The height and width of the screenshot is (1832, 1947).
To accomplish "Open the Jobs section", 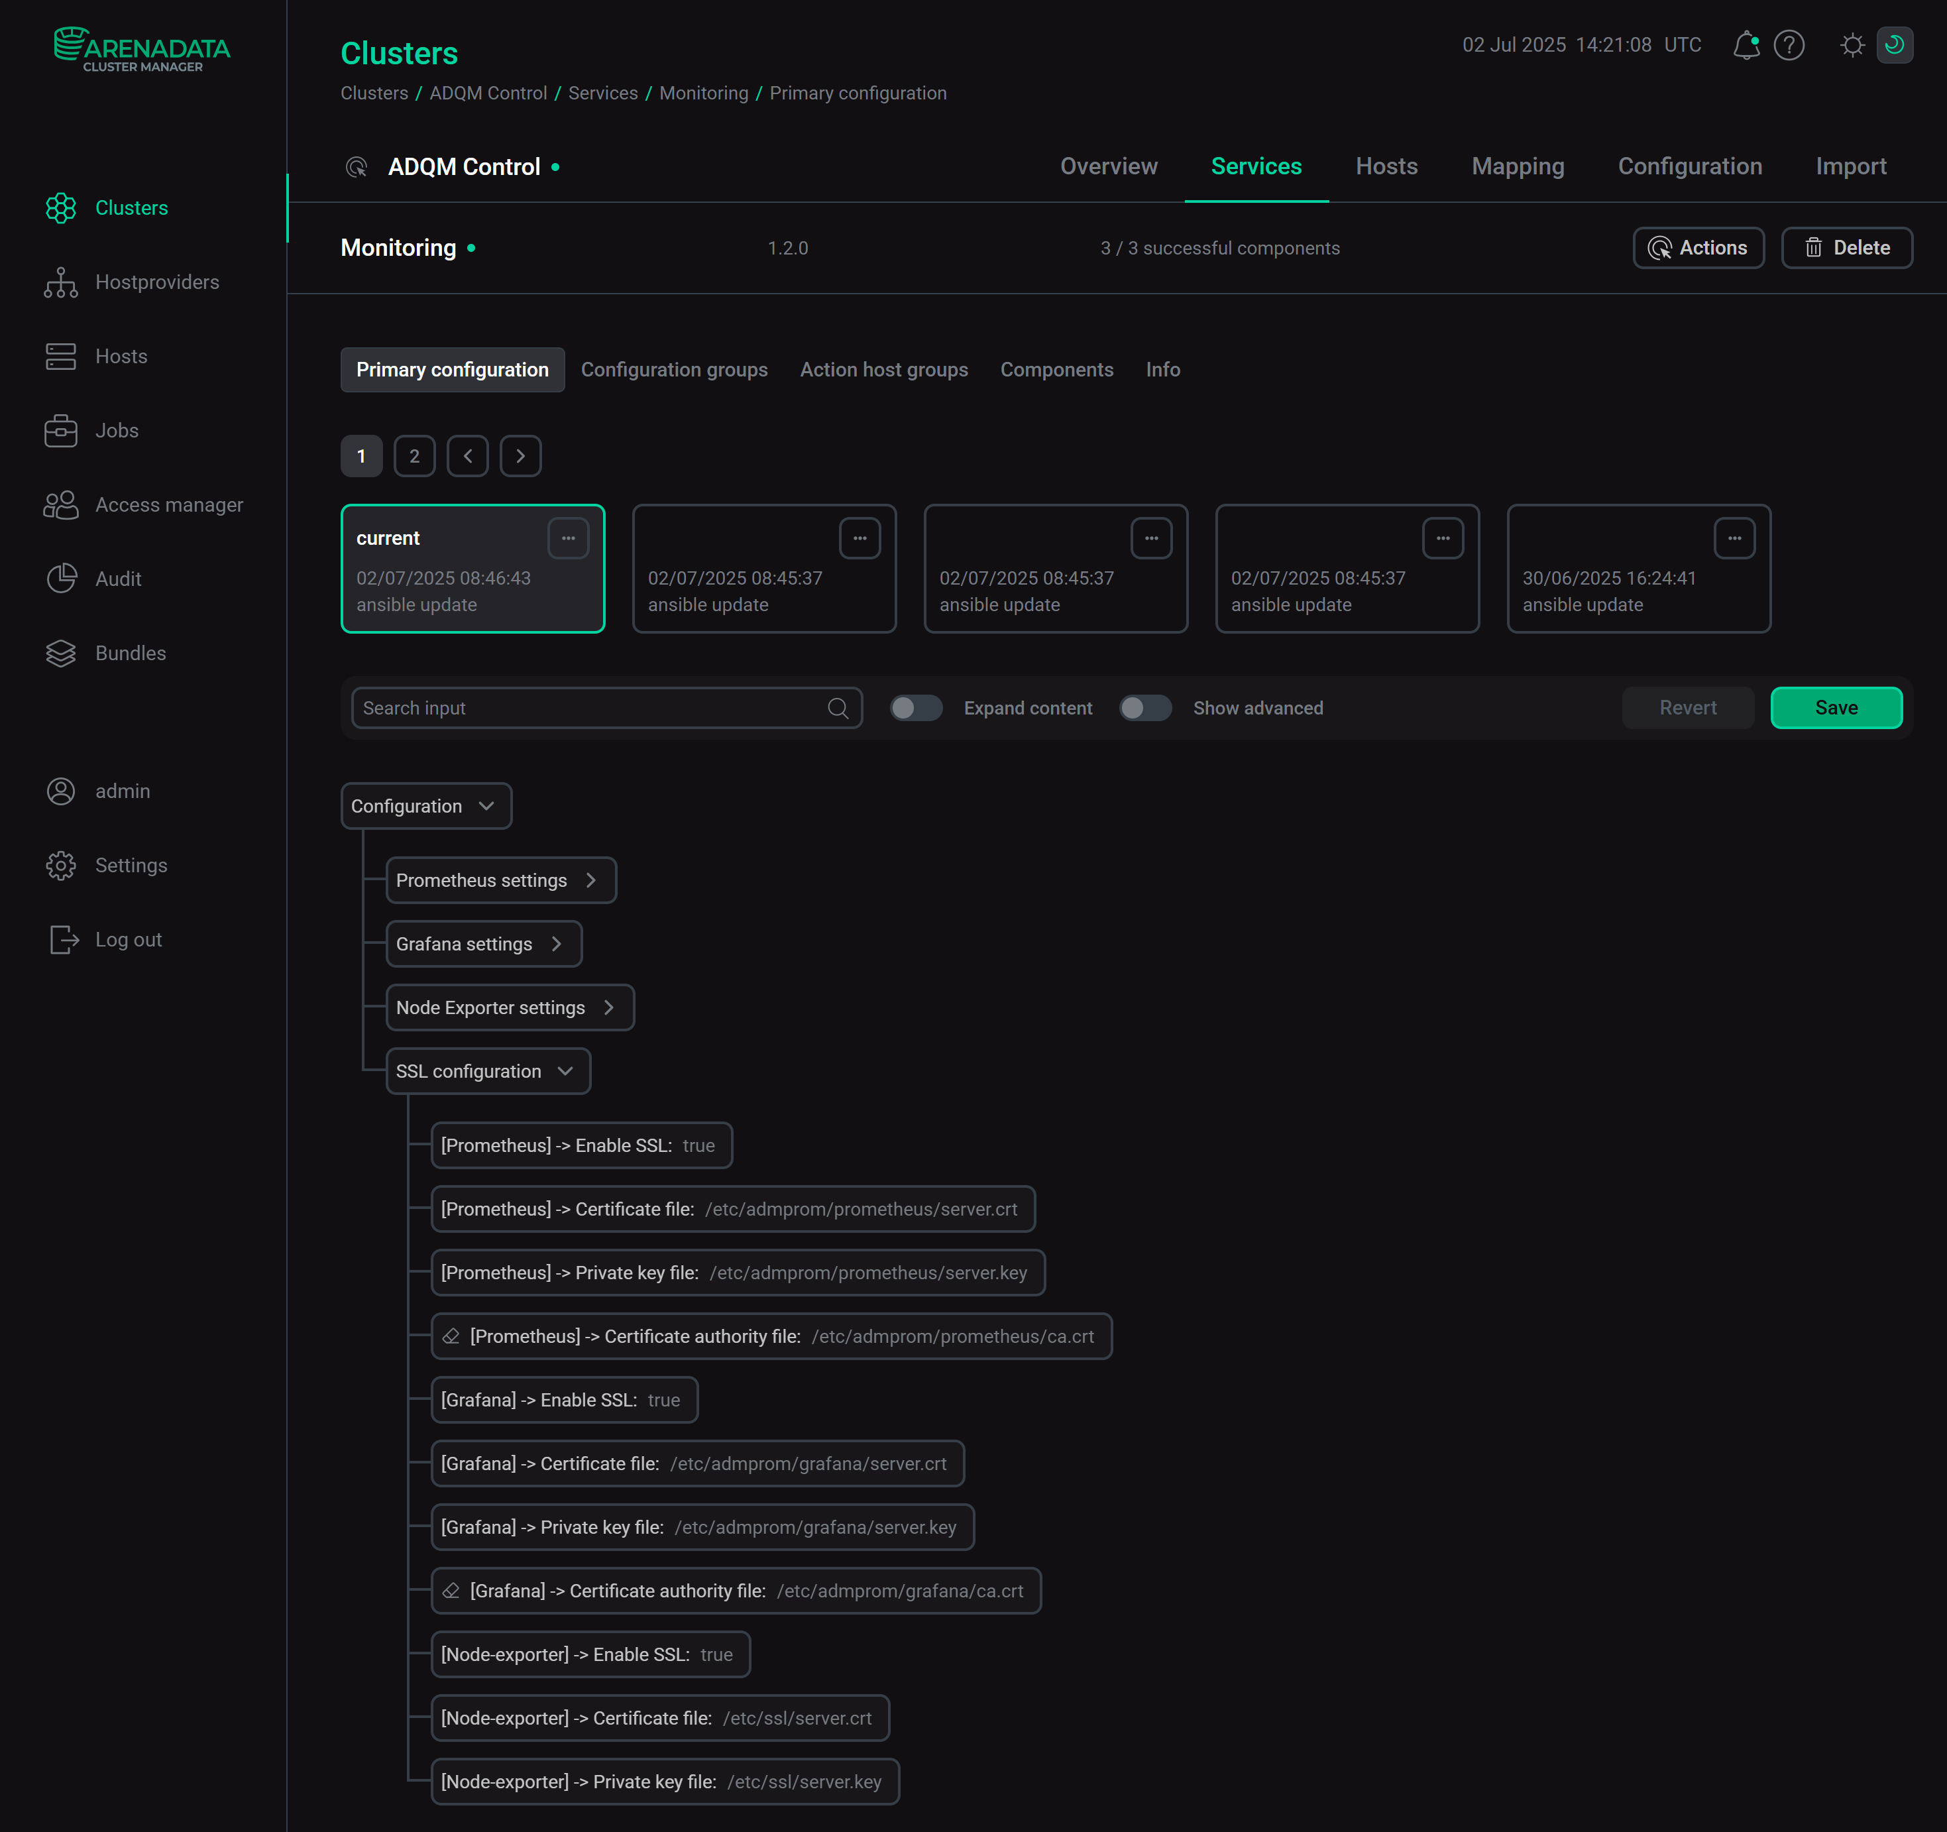I will coord(115,430).
